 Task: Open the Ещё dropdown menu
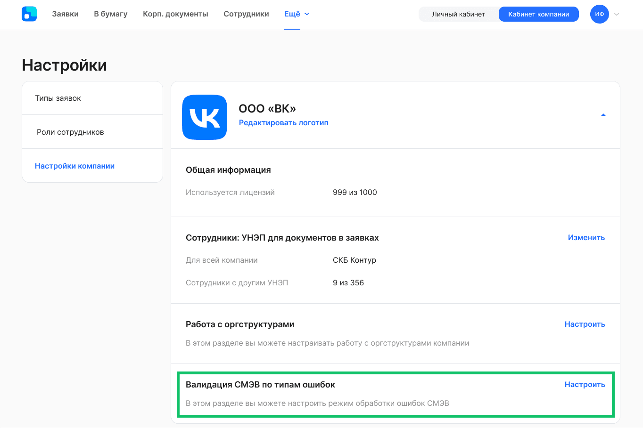click(297, 14)
